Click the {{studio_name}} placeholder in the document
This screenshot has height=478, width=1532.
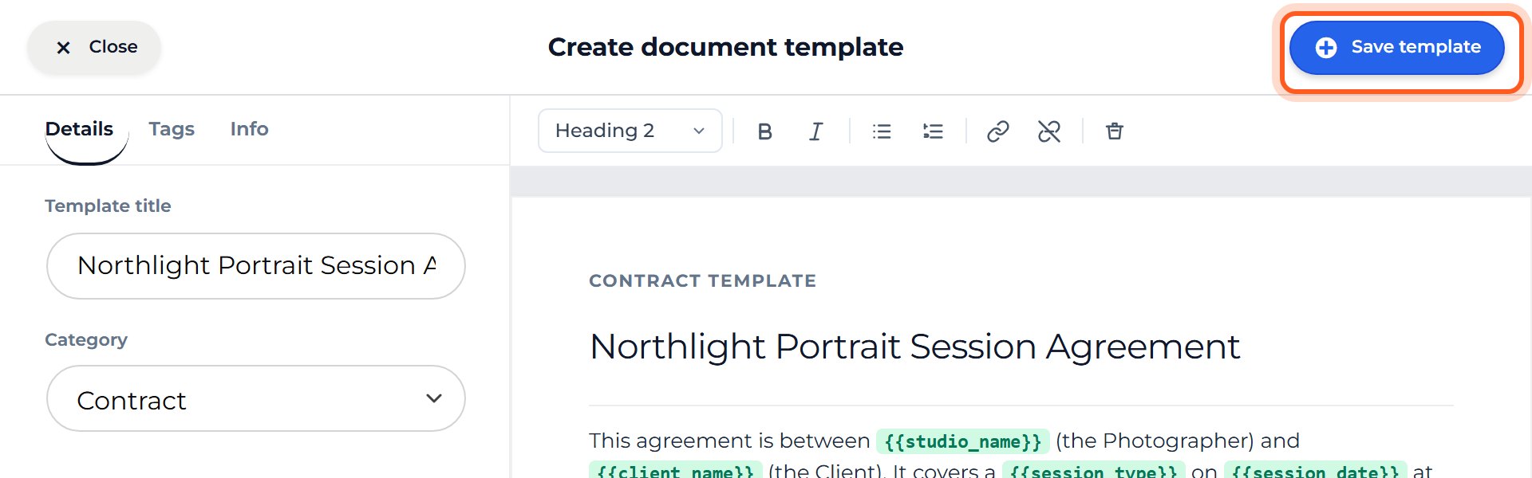coord(962,441)
